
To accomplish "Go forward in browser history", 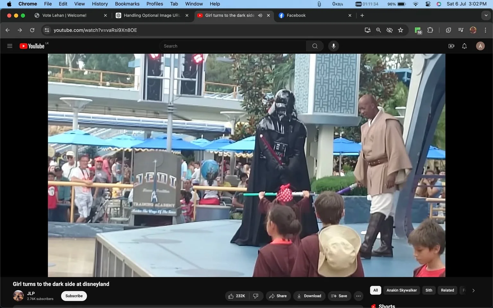I will point(20,30).
